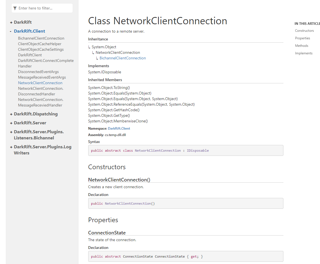Select ClientObjectCacheSettings in sidebar

(x=41, y=50)
